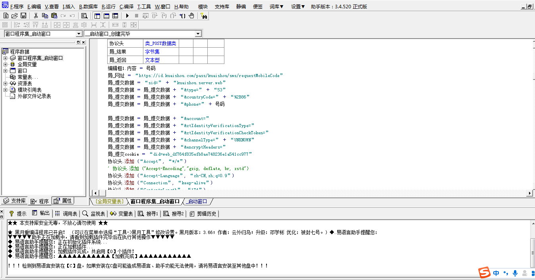Click the 支持库 button in menu bar
Screen dimensions: 535x280
[x=222, y=7]
